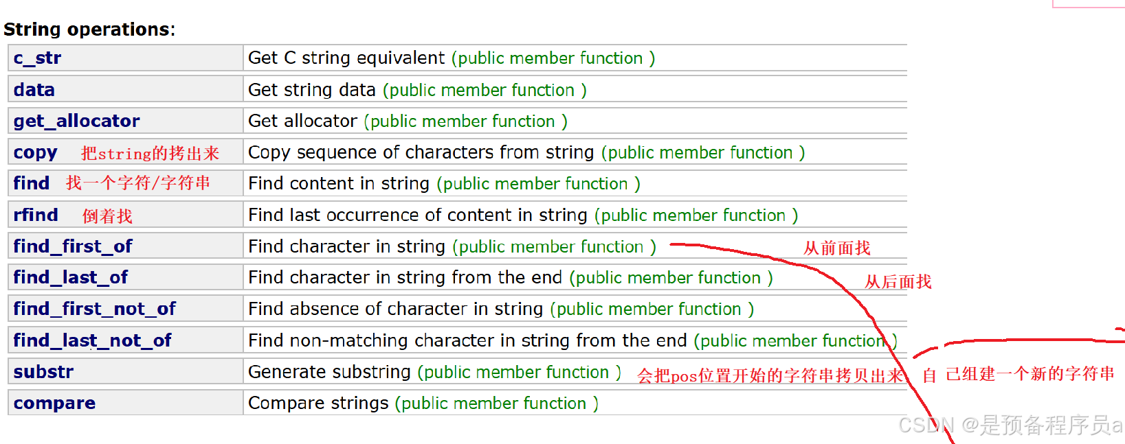Click the 'String operations:' heading

(89, 30)
